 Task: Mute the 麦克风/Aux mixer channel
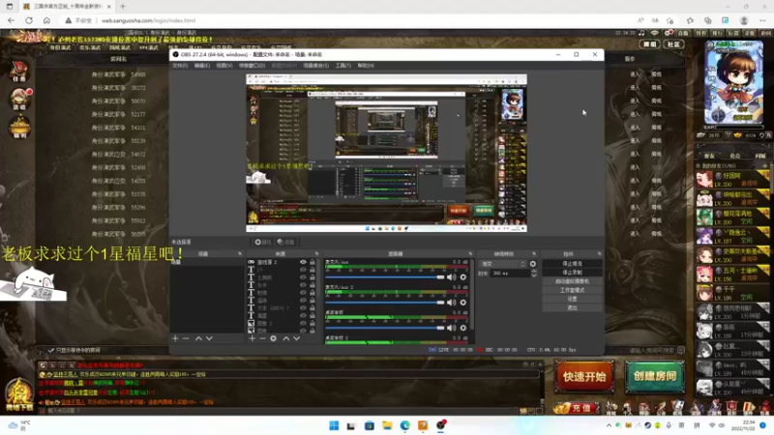[451, 277]
